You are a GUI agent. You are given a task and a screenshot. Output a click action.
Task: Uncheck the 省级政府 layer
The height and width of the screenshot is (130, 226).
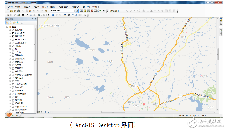[13, 30]
